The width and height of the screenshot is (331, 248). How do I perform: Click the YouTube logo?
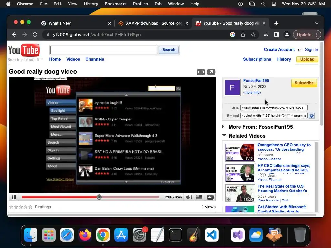pos(24,50)
